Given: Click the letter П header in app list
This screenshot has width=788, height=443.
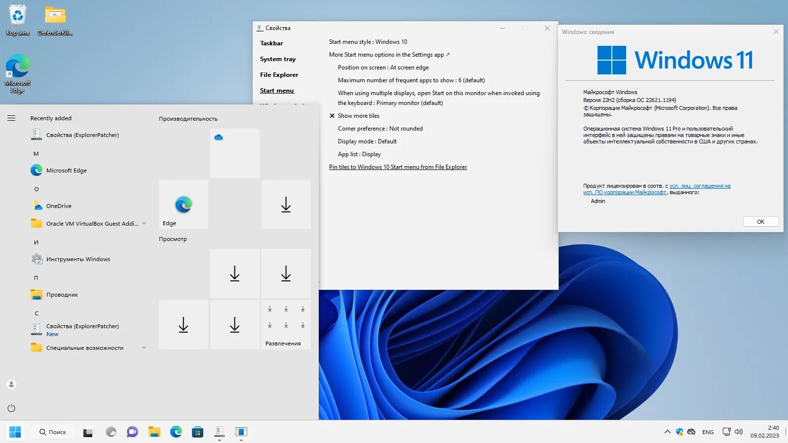Looking at the screenshot, I should click(x=36, y=278).
